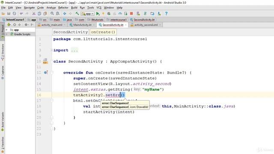Click the Undo toolbar icon
The width and height of the screenshot is (274, 154).
click(21, 14)
